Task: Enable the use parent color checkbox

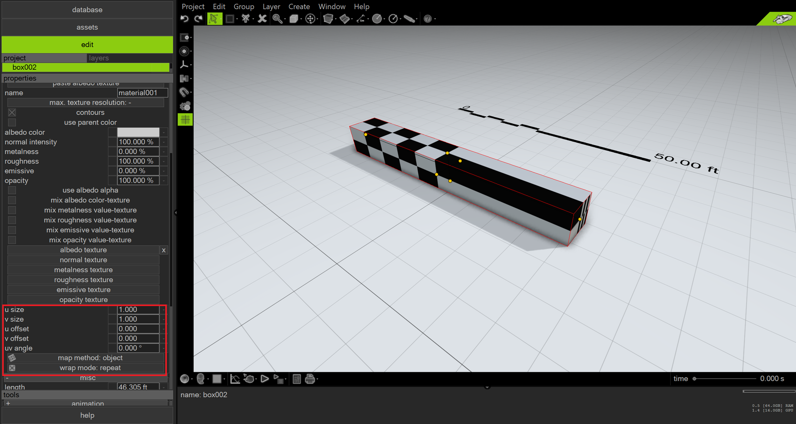Action: [x=12, y=122]
